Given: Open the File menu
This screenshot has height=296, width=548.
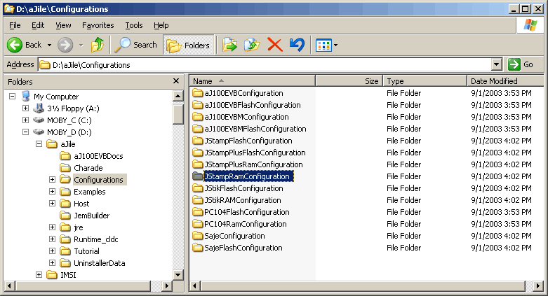Looking at the screenshot, I should (x=15, y=25).
